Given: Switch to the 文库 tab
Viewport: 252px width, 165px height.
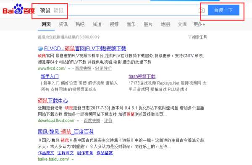Looking at the screenshot, I should click(182, 24).
